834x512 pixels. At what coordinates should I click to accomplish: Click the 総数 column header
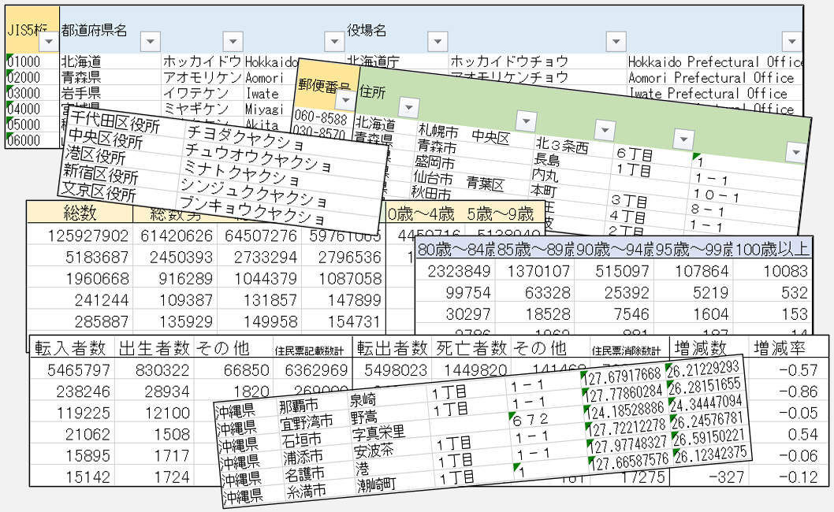click(80, 213)
